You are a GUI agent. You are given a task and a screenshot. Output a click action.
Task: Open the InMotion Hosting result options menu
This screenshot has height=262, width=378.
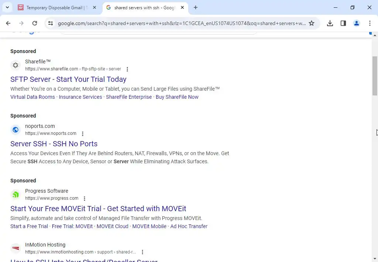tap(142, 252)
